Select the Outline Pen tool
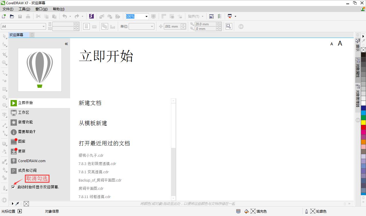 pyautogui.click(x=4, y=188)
